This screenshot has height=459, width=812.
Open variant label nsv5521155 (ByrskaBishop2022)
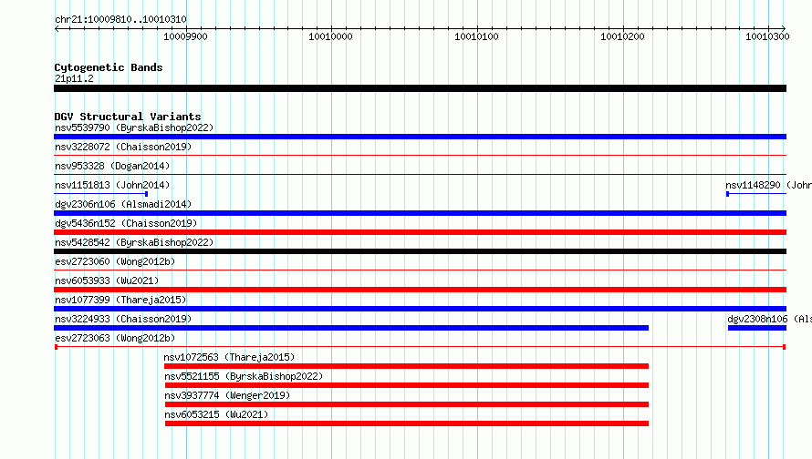[244, 376]
